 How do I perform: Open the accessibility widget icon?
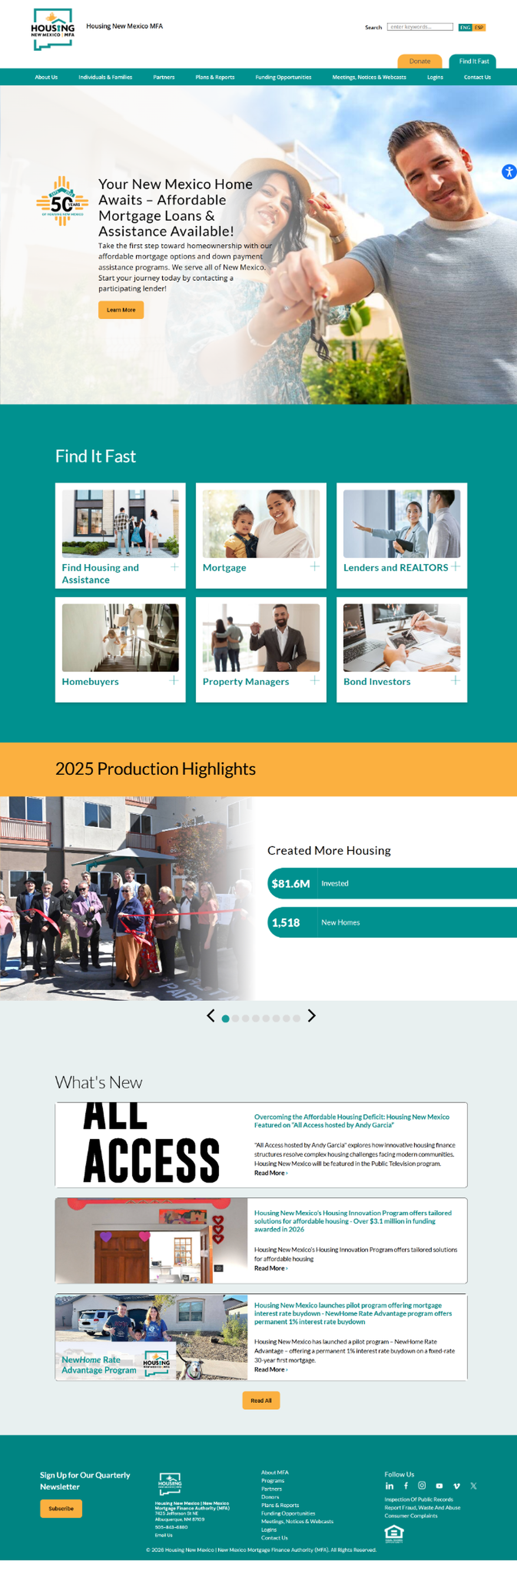(x=509, y=172)
